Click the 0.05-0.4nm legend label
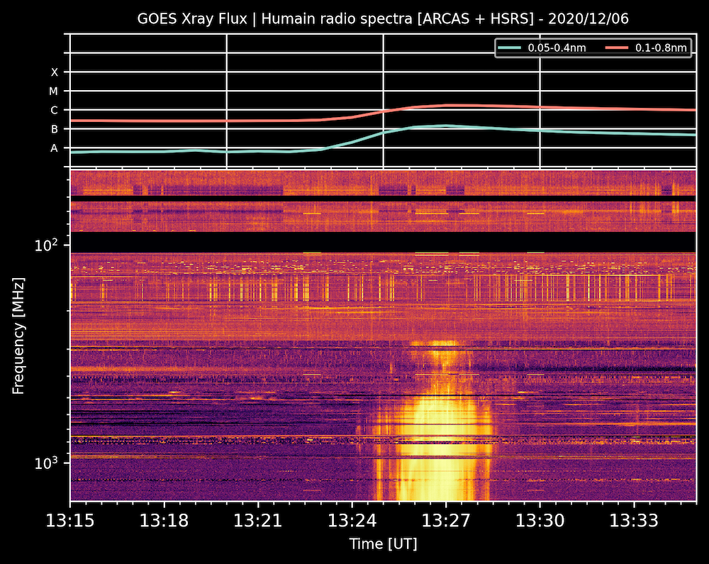Screen dimensions: 709x564 557,48
